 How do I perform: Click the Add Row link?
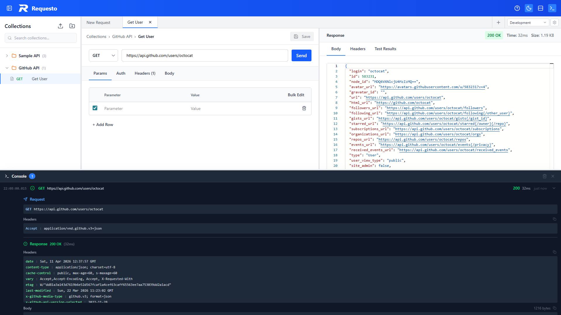[103, 125]
